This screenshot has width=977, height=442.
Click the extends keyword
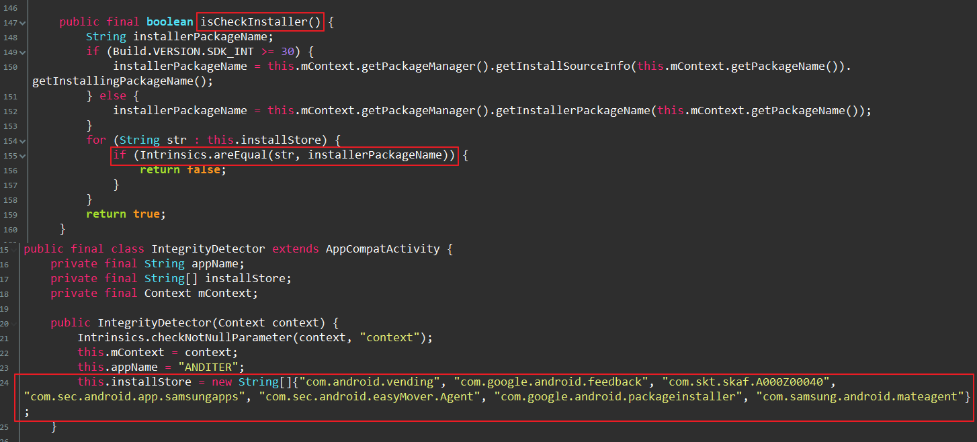coord(295,249)
